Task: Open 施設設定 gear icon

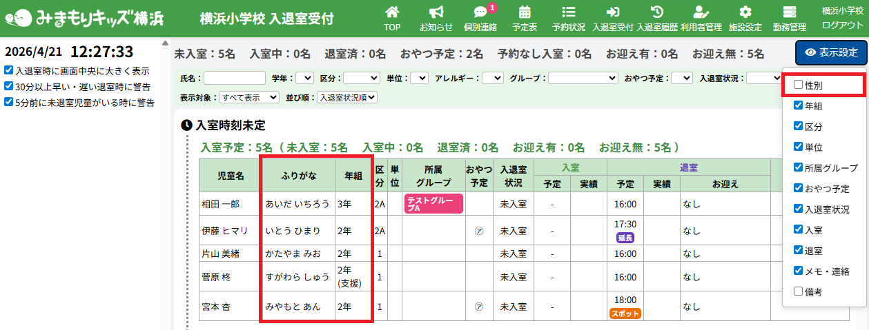Action: 745,12
